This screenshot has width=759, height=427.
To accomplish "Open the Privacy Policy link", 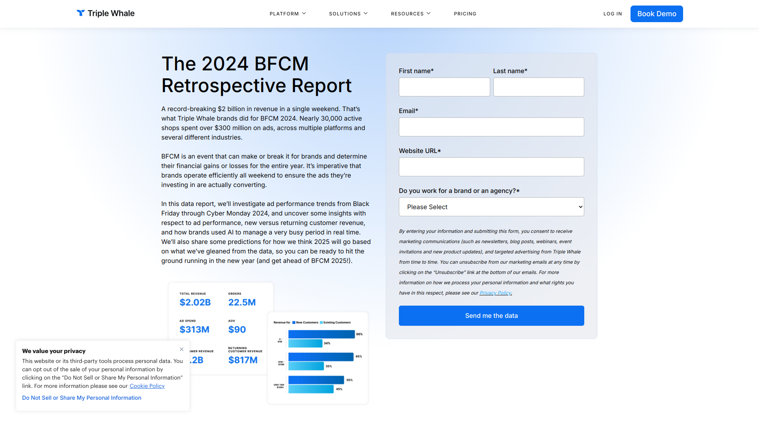I will pyautogui.click(x=495, y=293).
